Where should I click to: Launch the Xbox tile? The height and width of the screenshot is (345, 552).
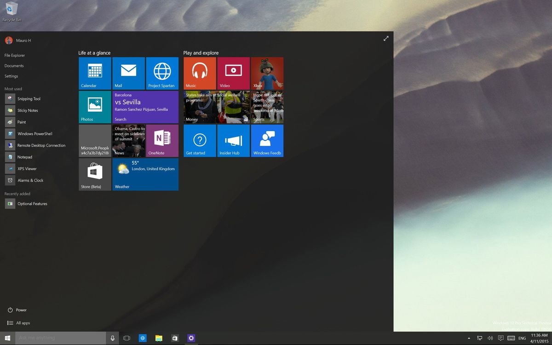tap(267, 73)
